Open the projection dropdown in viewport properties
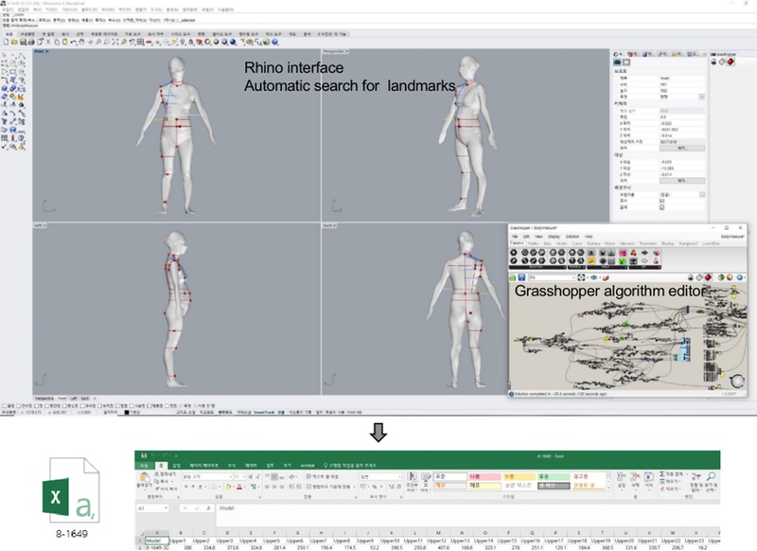The image size is (757, 551). click(701, 97)
